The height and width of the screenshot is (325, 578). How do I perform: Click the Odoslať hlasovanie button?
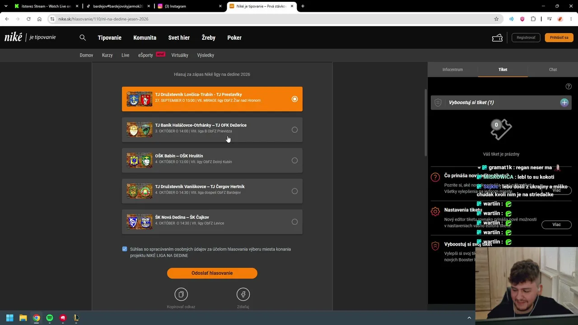point(212,273)
